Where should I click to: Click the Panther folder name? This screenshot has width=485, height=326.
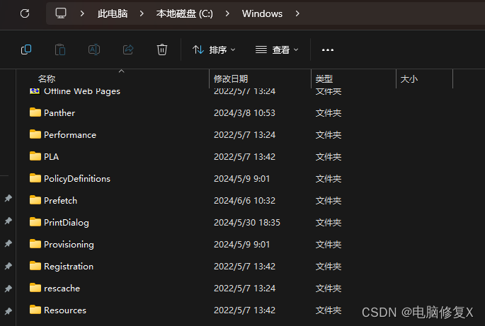tap(59, 113)
